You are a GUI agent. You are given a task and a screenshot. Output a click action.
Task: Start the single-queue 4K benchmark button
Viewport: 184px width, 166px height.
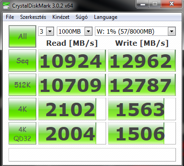click(22, 109)
